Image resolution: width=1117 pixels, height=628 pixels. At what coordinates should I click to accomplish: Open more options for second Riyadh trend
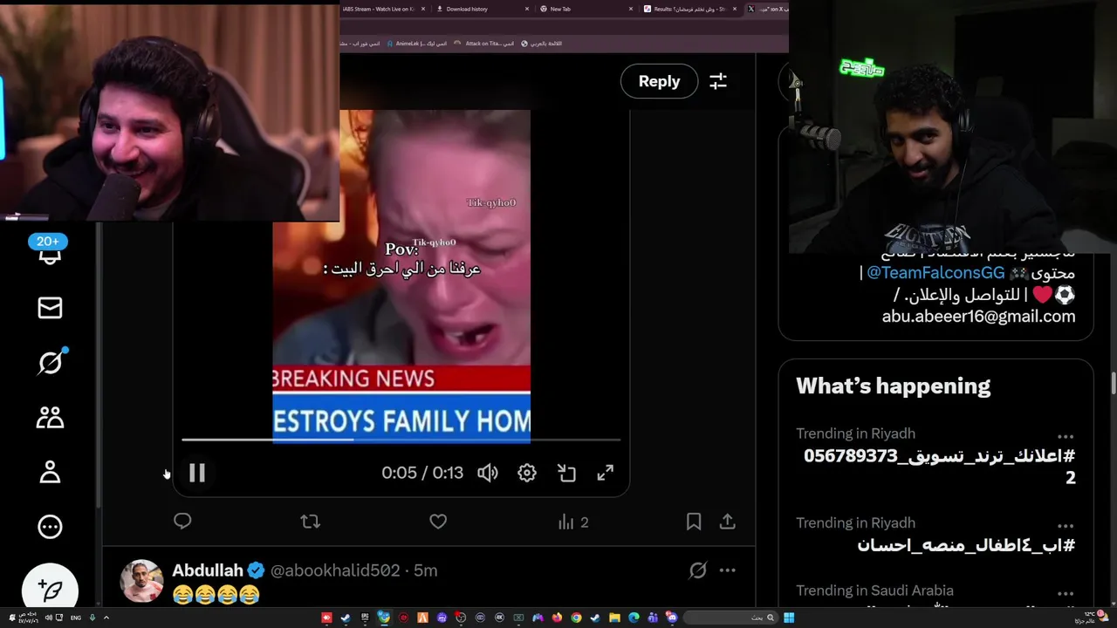pyautogui.click(x=1066, y=526)
